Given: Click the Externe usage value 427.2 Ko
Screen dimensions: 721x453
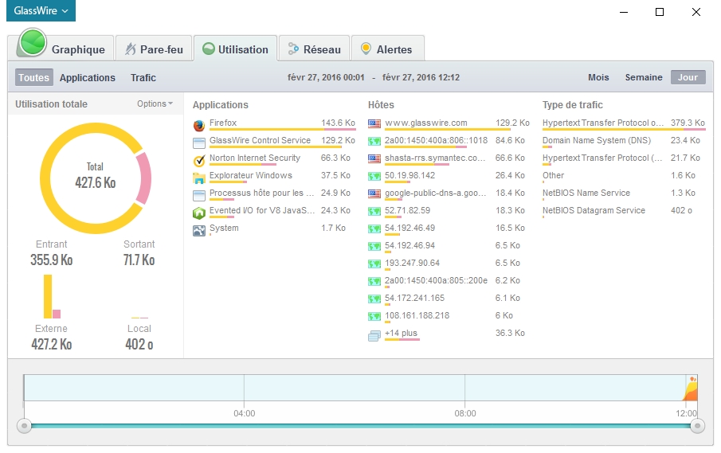Looking at the screenshot, I should [52, 344].
